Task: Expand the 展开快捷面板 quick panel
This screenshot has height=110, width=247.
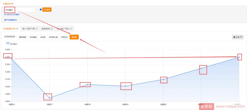Action: coord(10,20)
